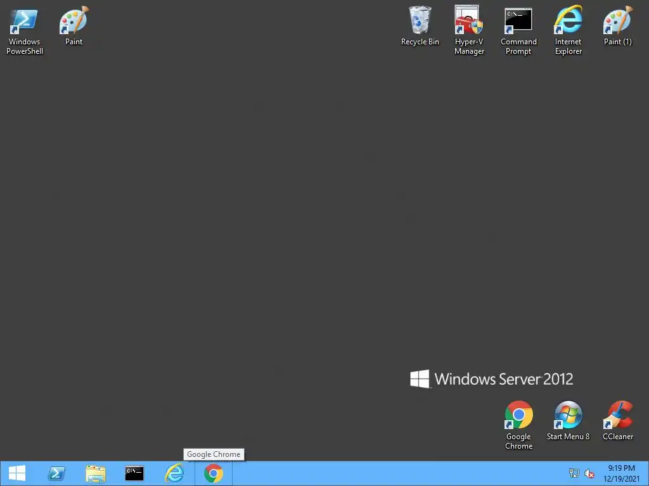Open the Start button on the taskbar
Screen dimensions: 649x486
pyautogui.click(x=17, y=473)
